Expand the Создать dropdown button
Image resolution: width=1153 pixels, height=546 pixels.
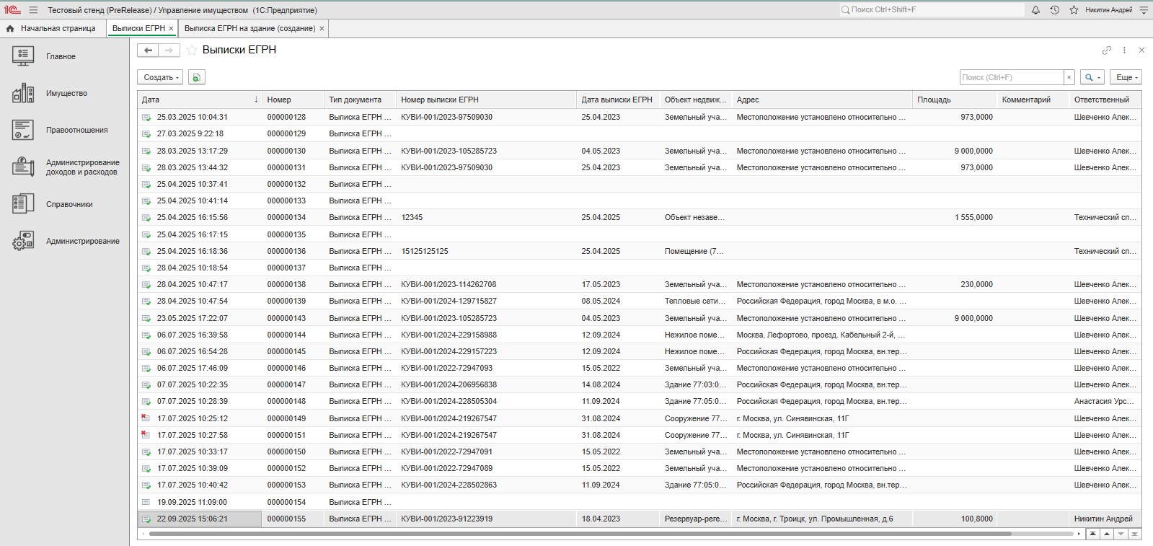(160, 77)
